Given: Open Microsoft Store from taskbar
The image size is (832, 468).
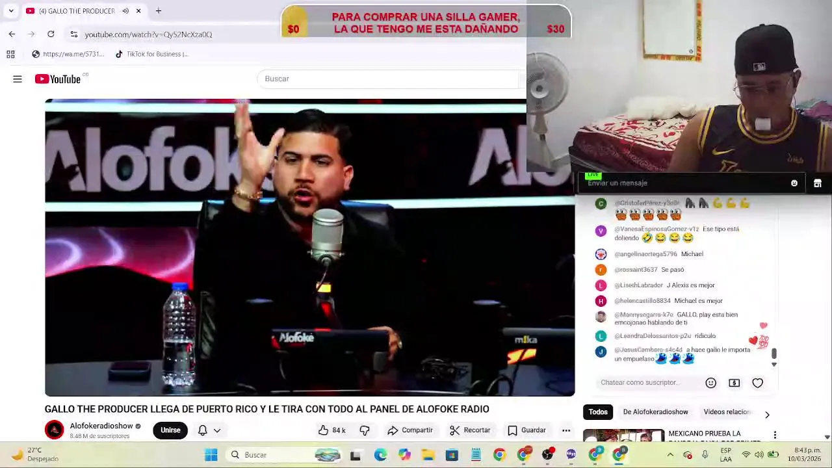Looking at the screenshot, I should 452,455.
